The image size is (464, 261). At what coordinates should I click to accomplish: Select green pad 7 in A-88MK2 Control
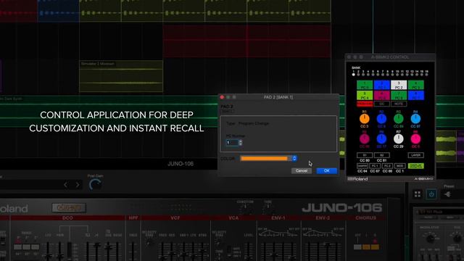click(399, 95)
